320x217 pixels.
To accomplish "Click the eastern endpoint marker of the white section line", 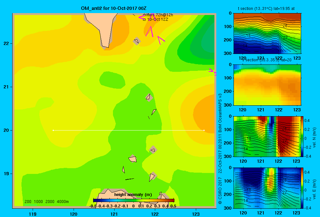I will 204,130.
